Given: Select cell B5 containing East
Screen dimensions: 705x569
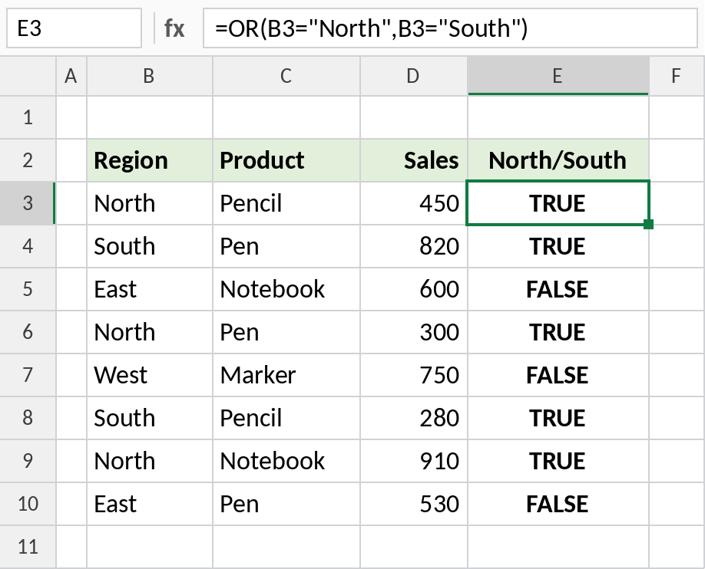Looking at the screenshot, I should pos(149,289).
